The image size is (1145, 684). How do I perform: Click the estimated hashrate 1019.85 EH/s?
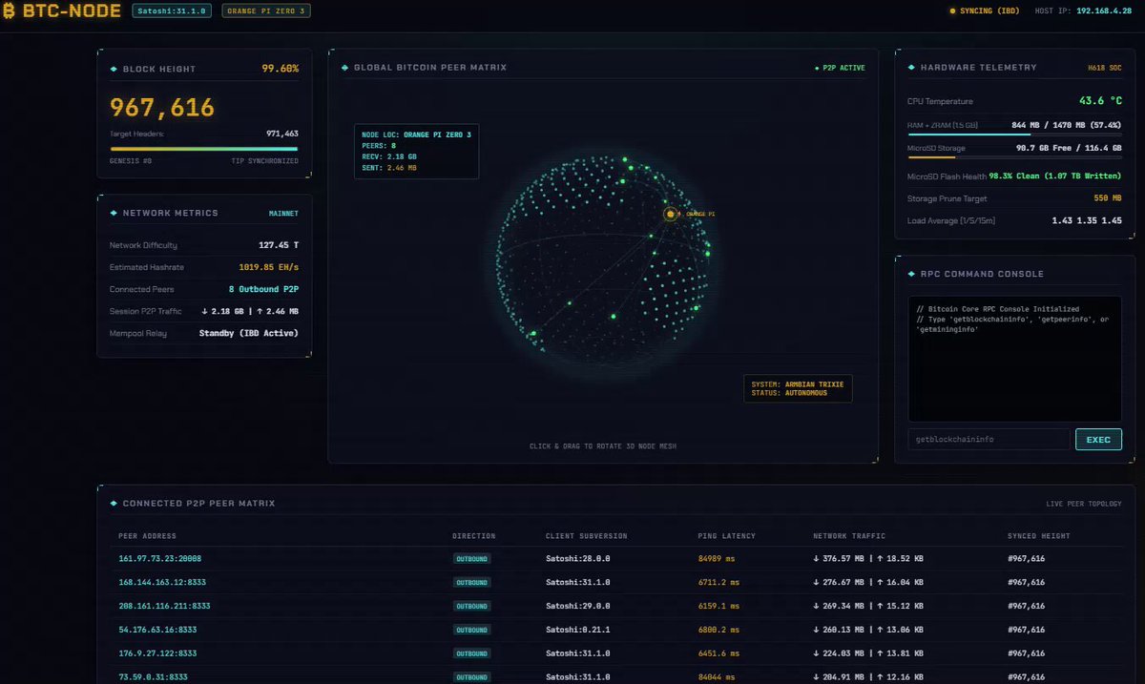(269, 267)
